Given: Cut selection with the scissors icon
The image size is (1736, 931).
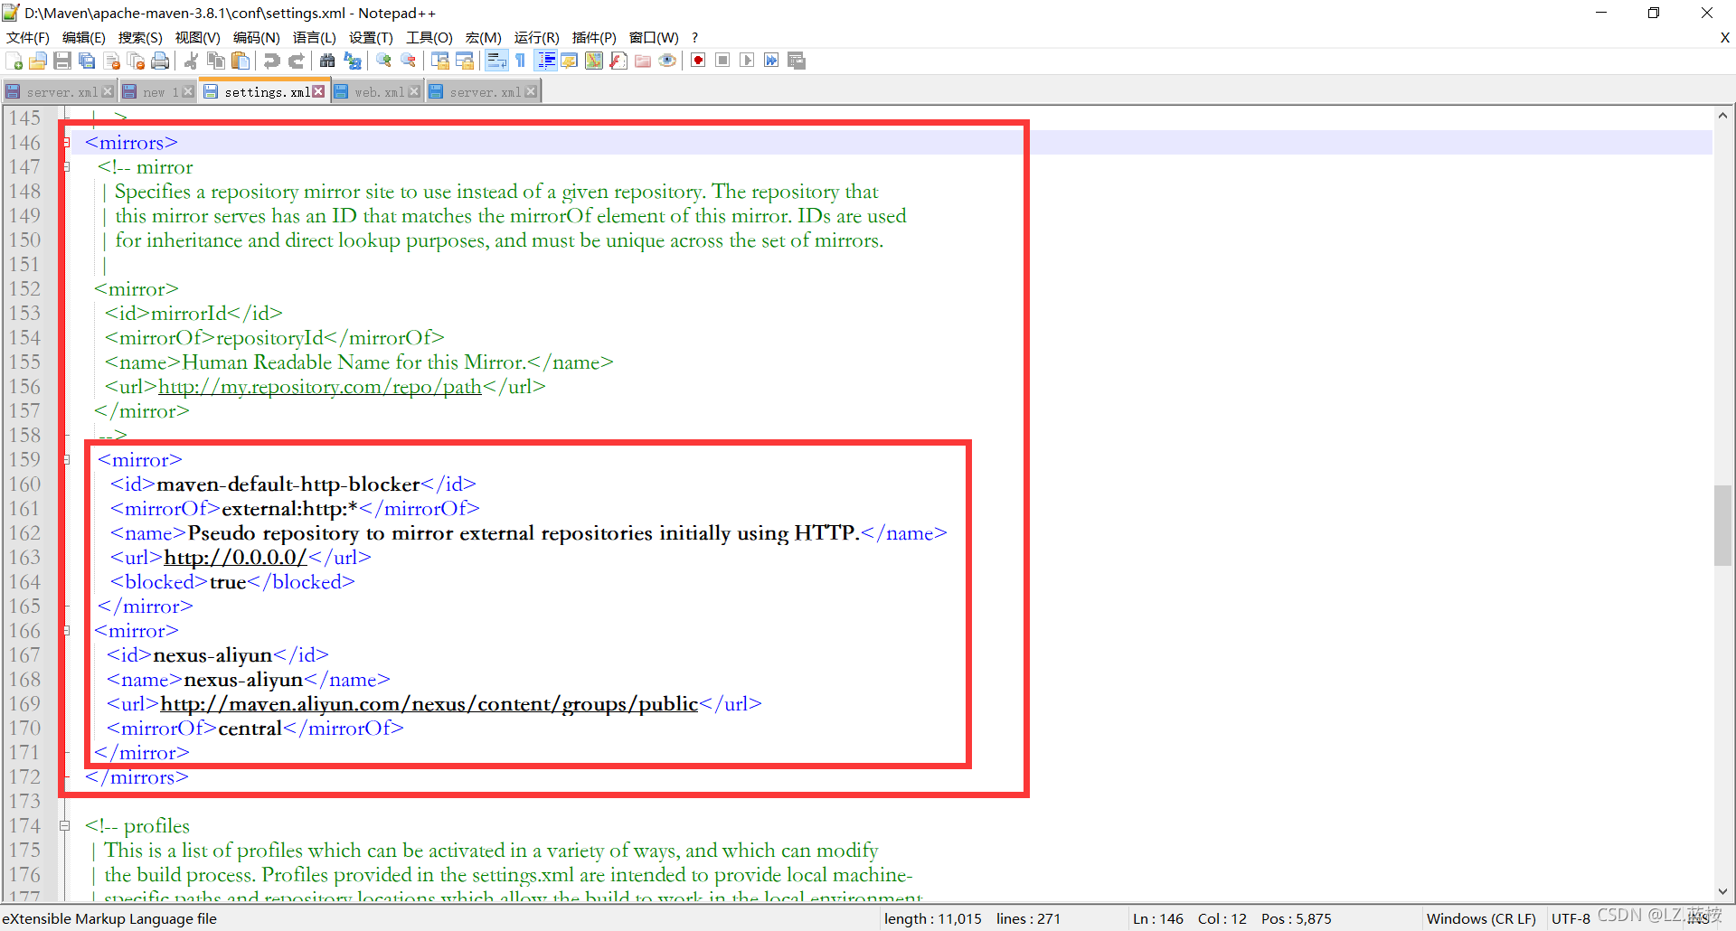Looking at the screenshot, I should click(x=191, y=61).
